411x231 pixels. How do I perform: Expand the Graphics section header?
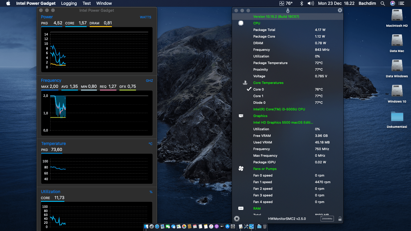pos(260,116)
